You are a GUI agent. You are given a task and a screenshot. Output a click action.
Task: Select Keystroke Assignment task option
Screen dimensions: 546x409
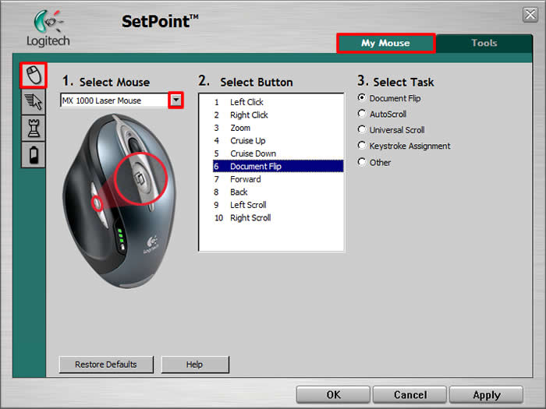coord(362,146)
